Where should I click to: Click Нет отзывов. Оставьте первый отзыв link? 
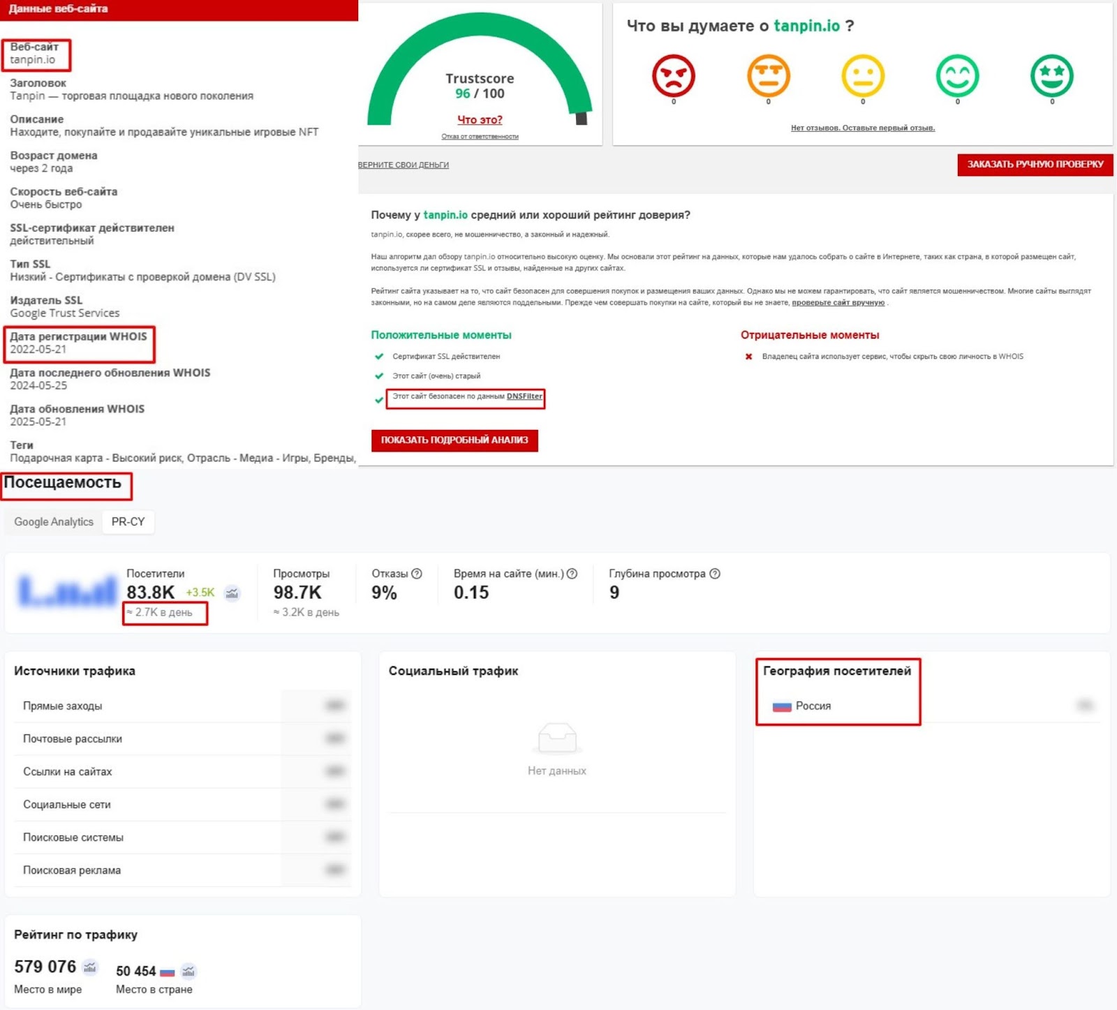coord(863,128)
